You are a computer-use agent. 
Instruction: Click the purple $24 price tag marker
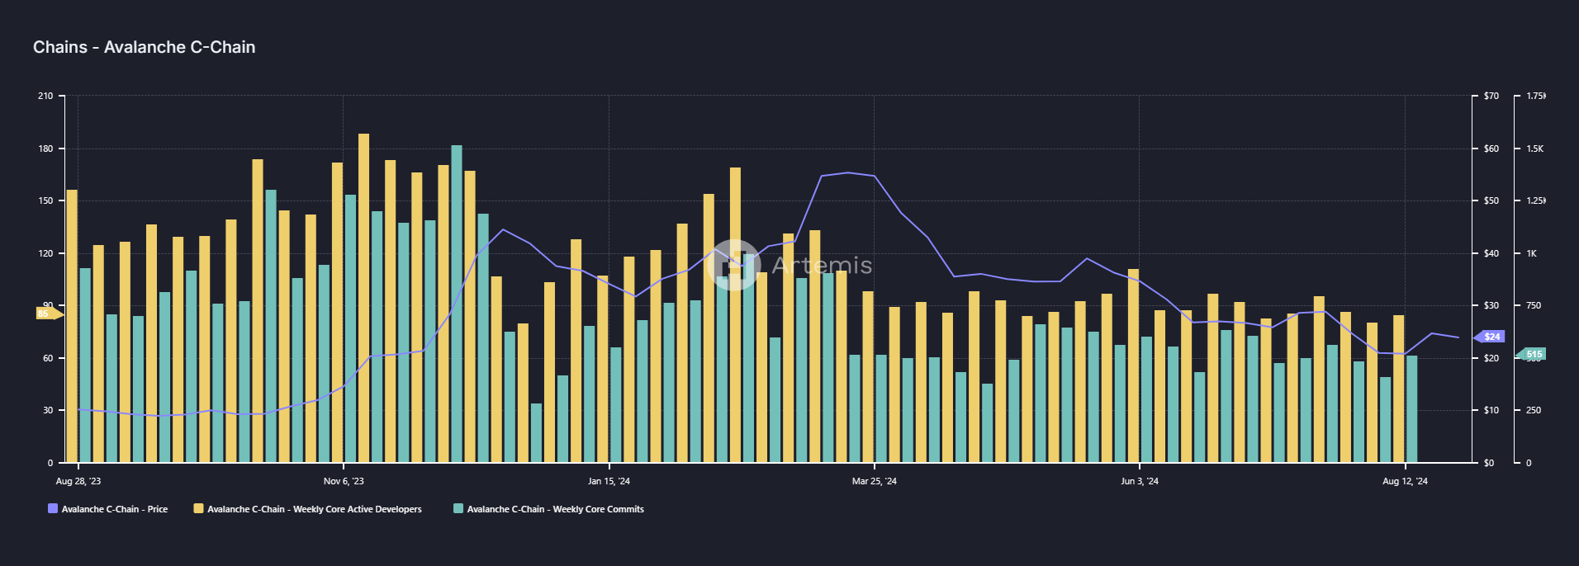click(x=1490, y=337)
